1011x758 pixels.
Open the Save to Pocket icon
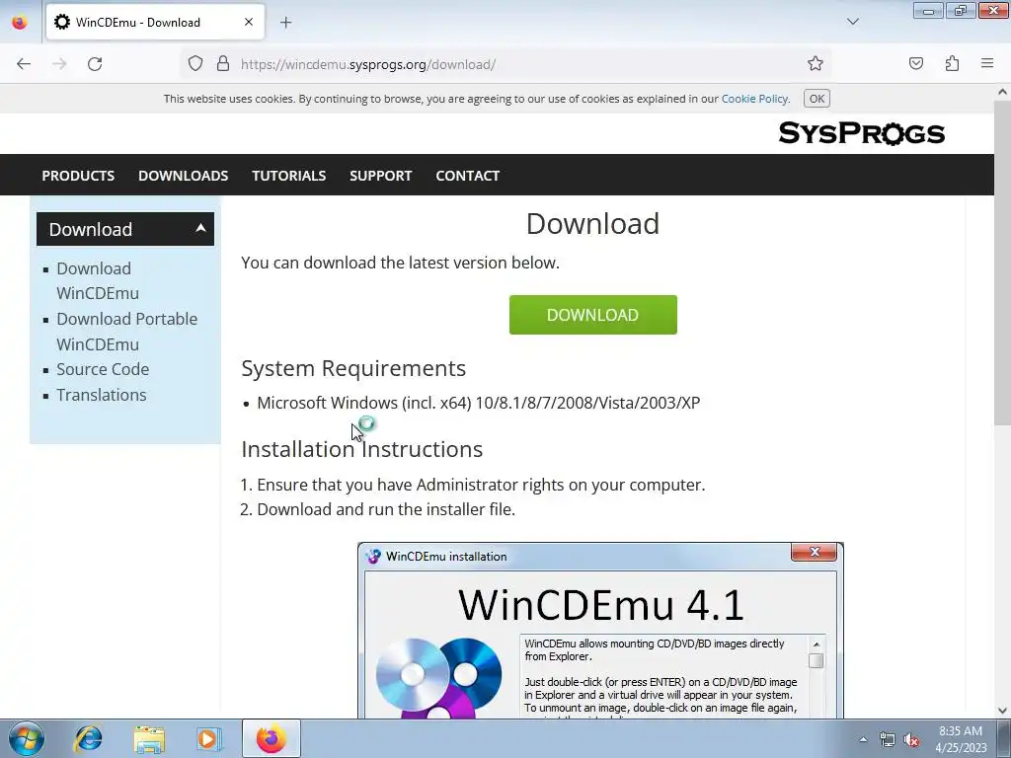click(915, 63)
